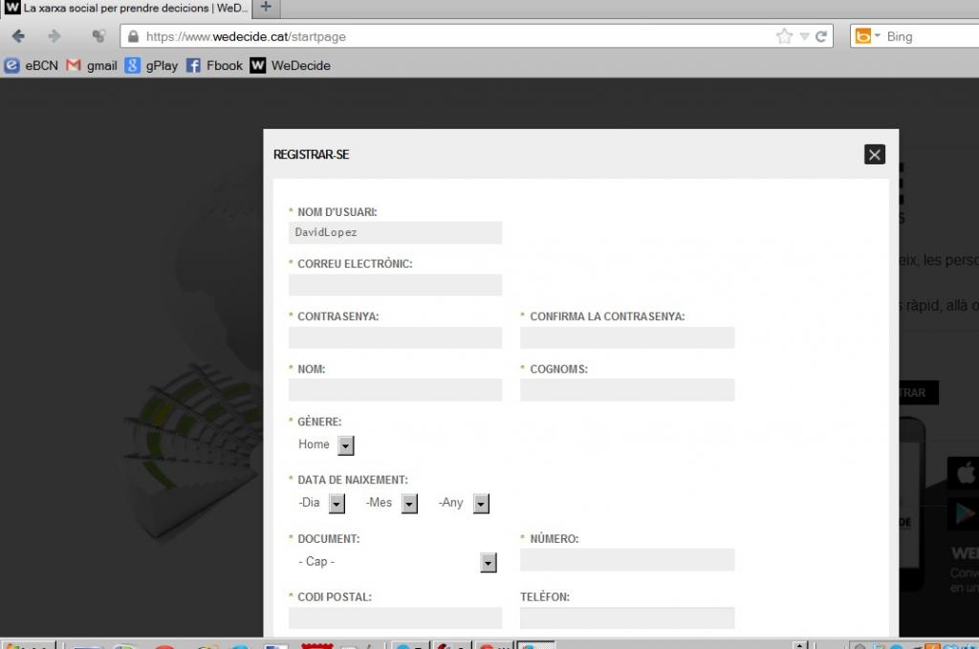The width and height of the screenshot is (979, 649).
Task: Click the Gmail envelope bookmark icon
Action: (x=73, y=65)
